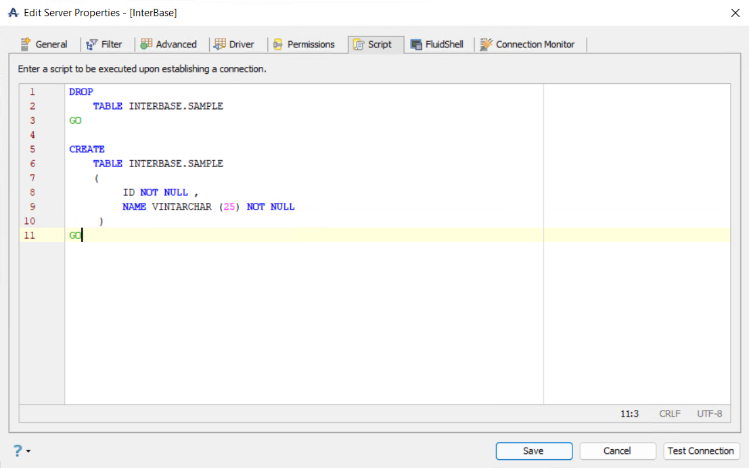Select the Script tab label
Viewport: 749px width, 468px height.
(x=380, y=45)
